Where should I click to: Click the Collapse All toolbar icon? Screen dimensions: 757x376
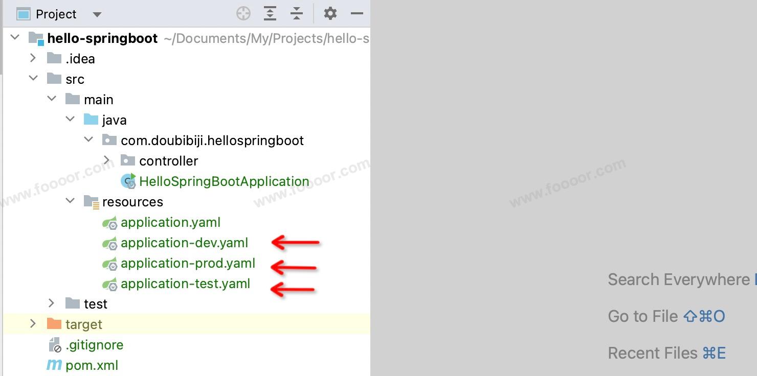(297, 14)
